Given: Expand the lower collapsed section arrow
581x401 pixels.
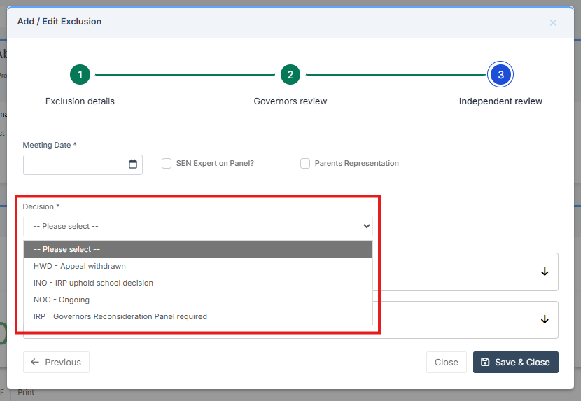Looking at the screenshot, I should 545,319.
